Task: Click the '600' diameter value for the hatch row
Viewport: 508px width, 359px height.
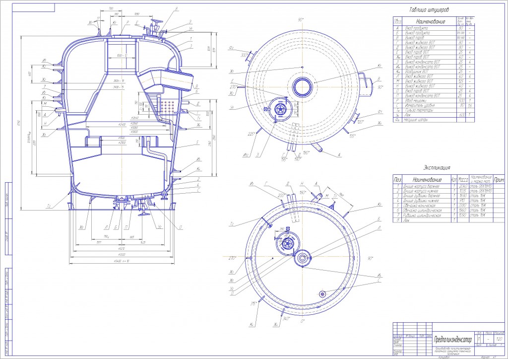Action: 461,115
